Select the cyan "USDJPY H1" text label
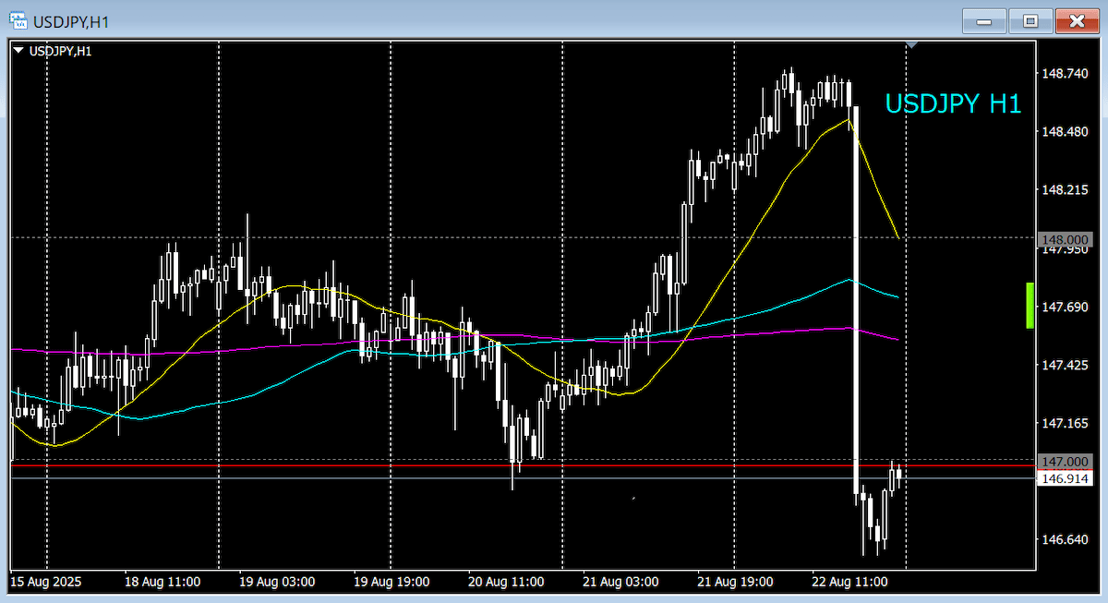 953,104
